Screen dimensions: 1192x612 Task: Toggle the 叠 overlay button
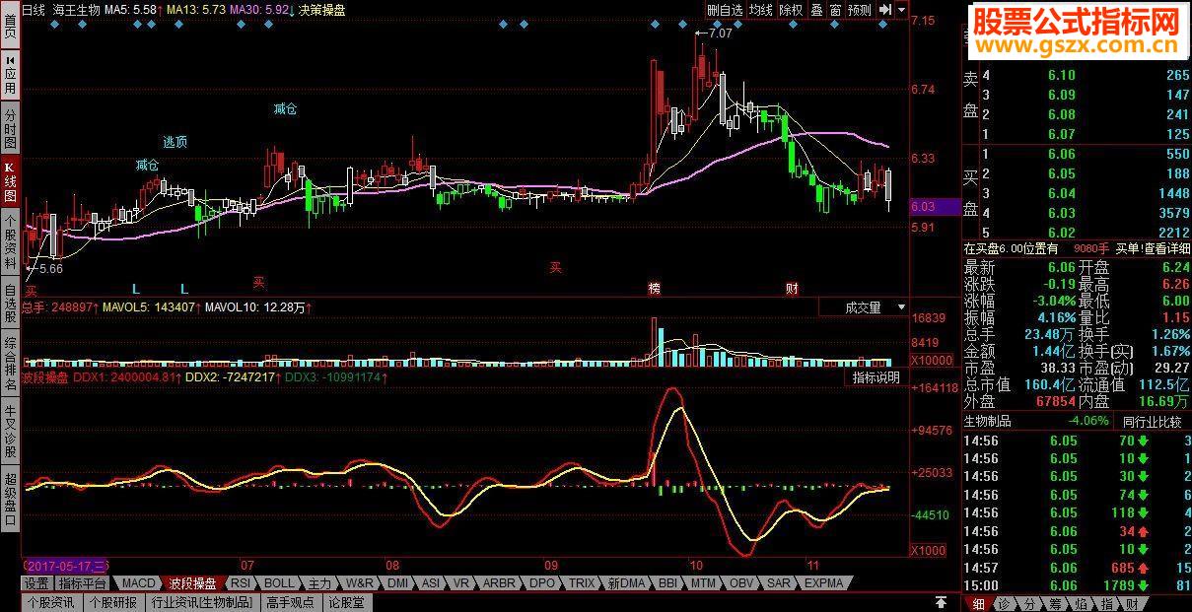(x=816, y=10)
